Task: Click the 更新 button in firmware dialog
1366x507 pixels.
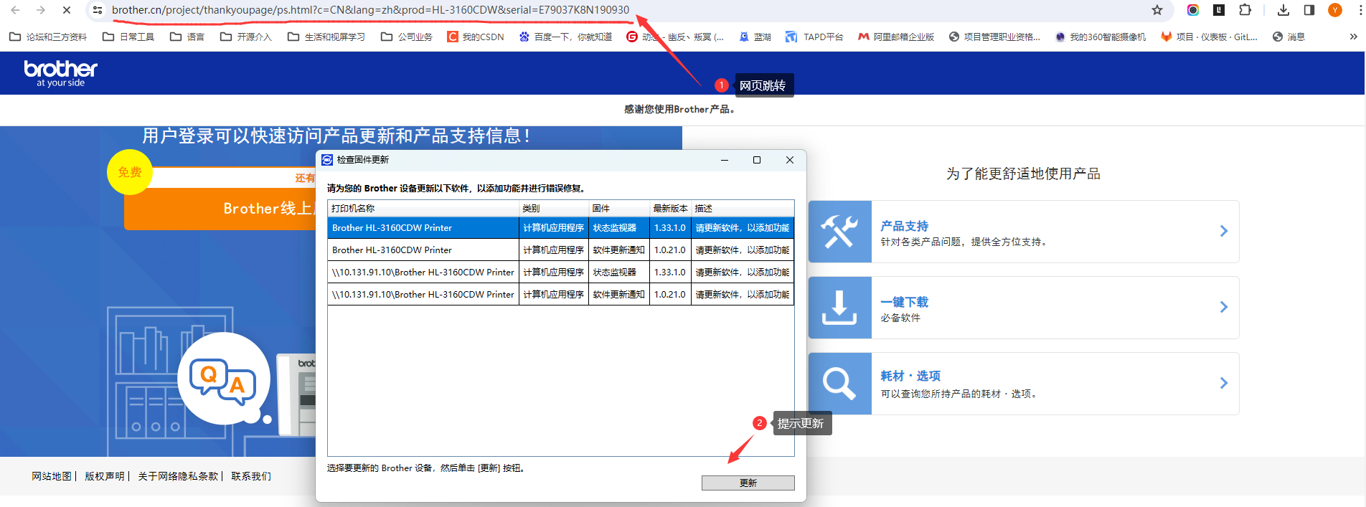Action: point(748,483)
